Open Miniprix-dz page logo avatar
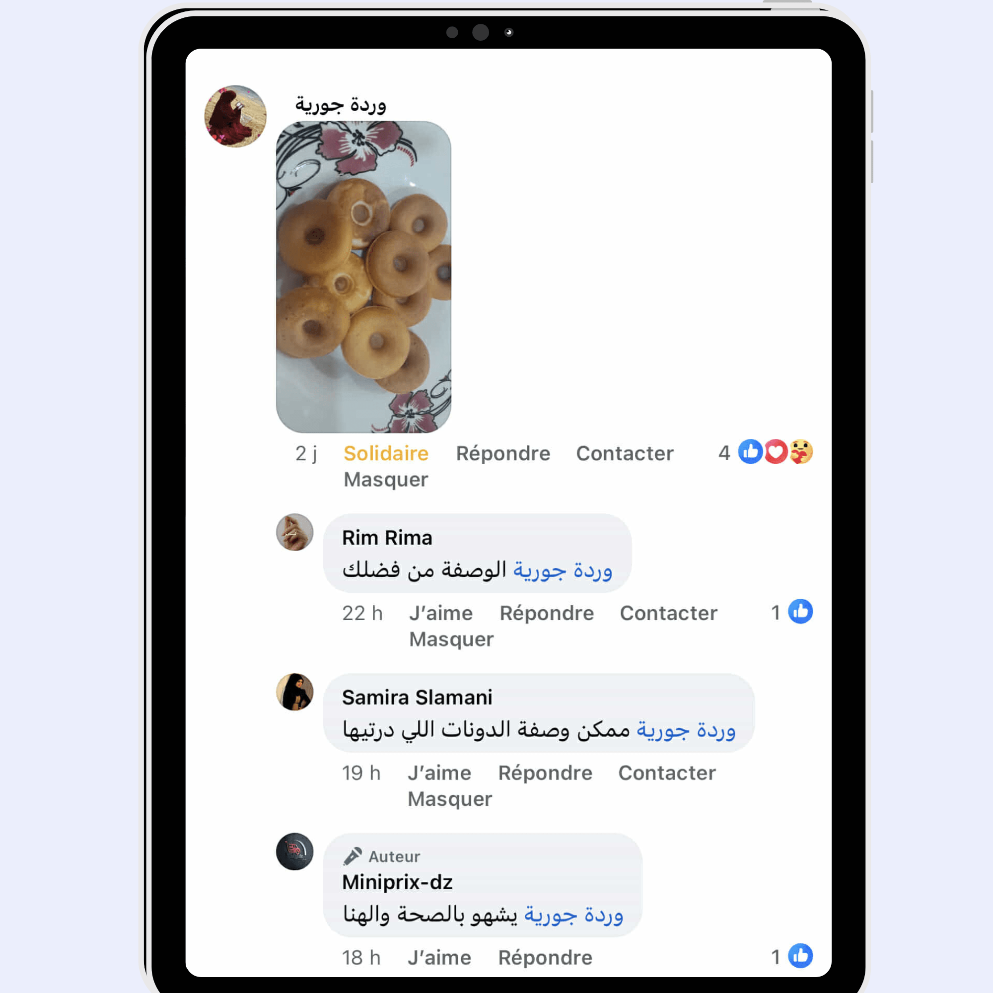Image resolution: width=993 pixels, height=993 pixels. (294, 851)
